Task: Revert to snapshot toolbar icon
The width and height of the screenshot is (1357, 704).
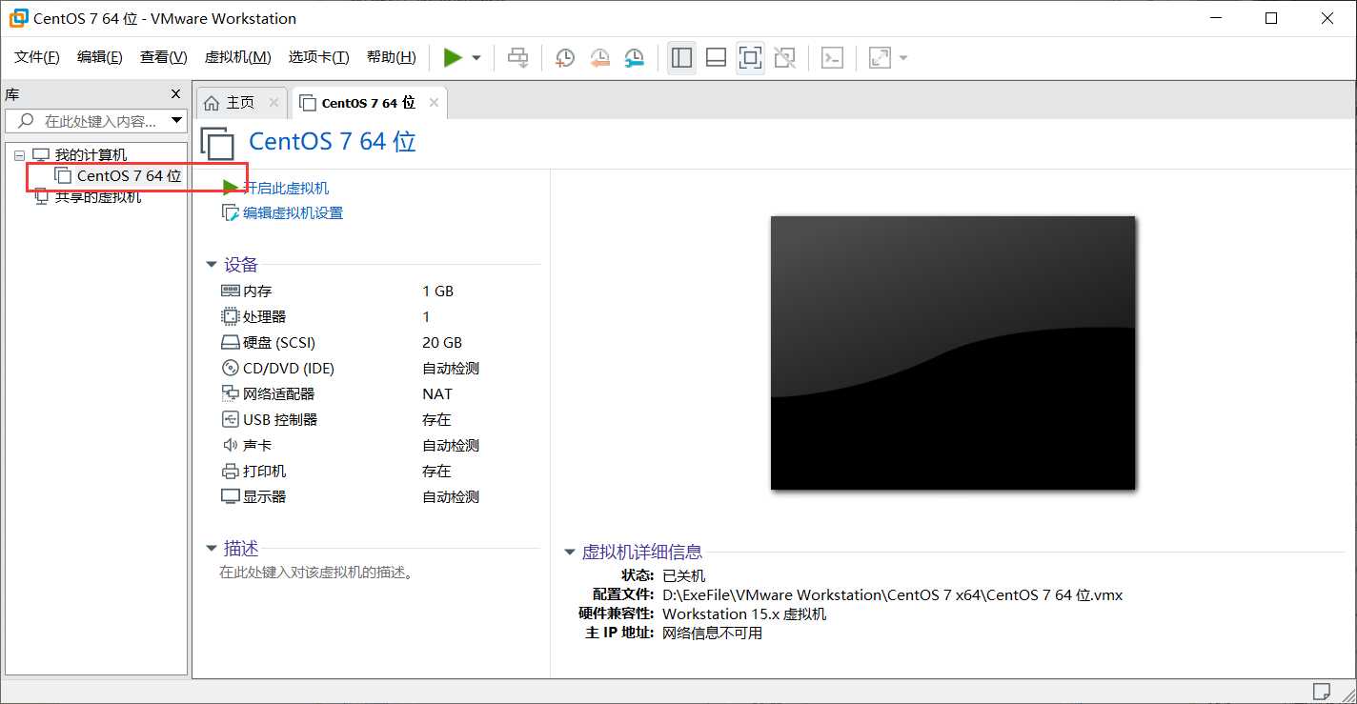Action: point(599,58)
